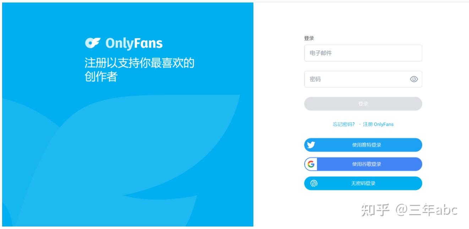
Task: Click the OnlyFans logo icon
Action: (x=93, y=43)
